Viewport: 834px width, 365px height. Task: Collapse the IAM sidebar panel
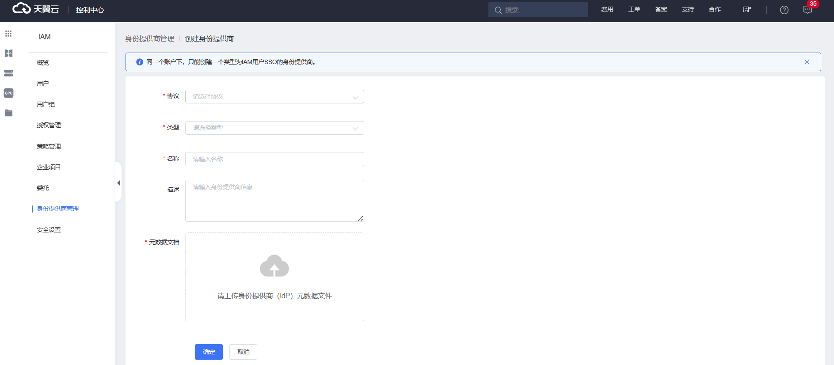coord(118,182)
